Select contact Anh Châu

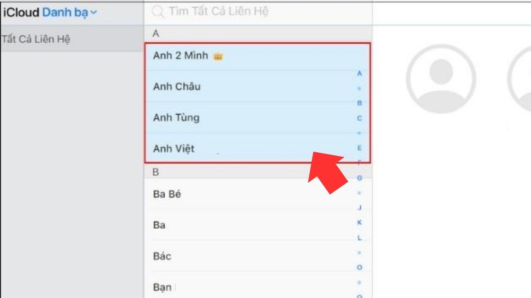[258, 87]
